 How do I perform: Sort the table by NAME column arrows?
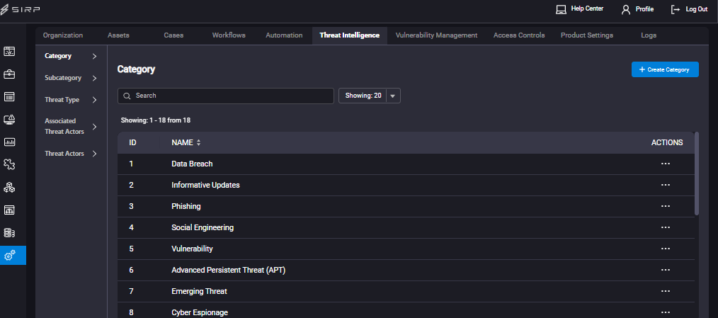[199, 143]
